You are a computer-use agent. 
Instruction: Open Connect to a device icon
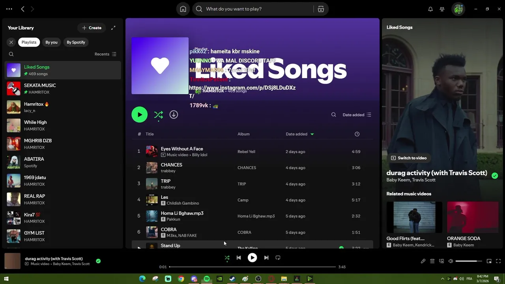click(x=441, y=261)
